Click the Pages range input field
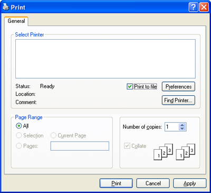This screenshot has width=211, height=193. point(80,146)
